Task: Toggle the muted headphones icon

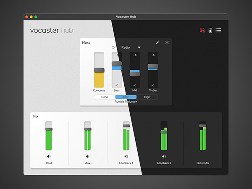Action: [202, 30]
